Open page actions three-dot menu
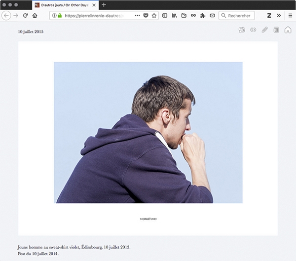Screen dimensions: 296x261 137,16
